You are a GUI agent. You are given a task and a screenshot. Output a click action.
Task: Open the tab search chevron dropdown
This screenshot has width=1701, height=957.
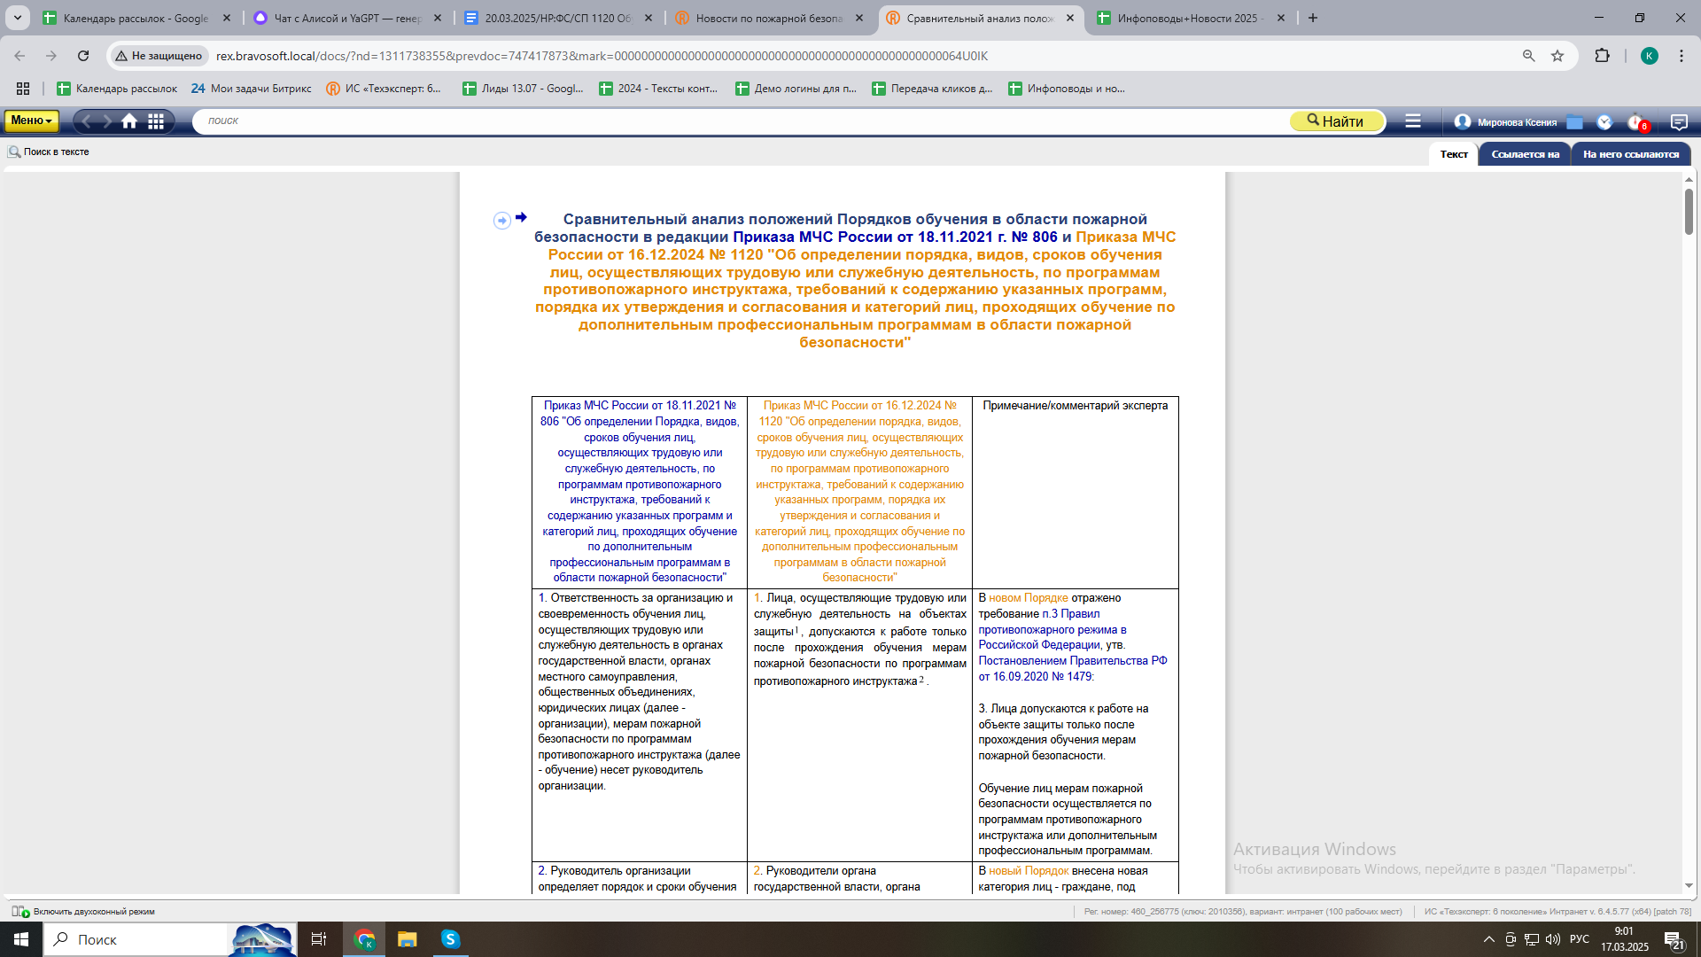[17, 18]
